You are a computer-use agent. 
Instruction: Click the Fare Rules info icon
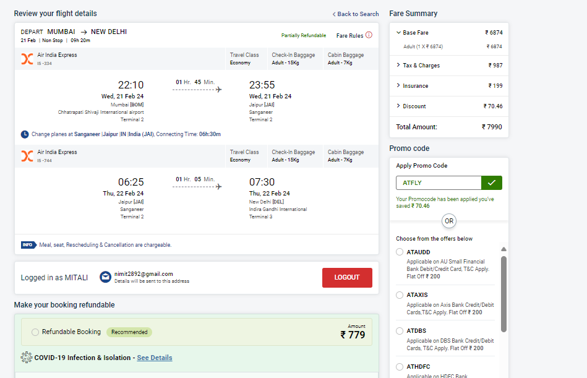click(x=369, y=35)
